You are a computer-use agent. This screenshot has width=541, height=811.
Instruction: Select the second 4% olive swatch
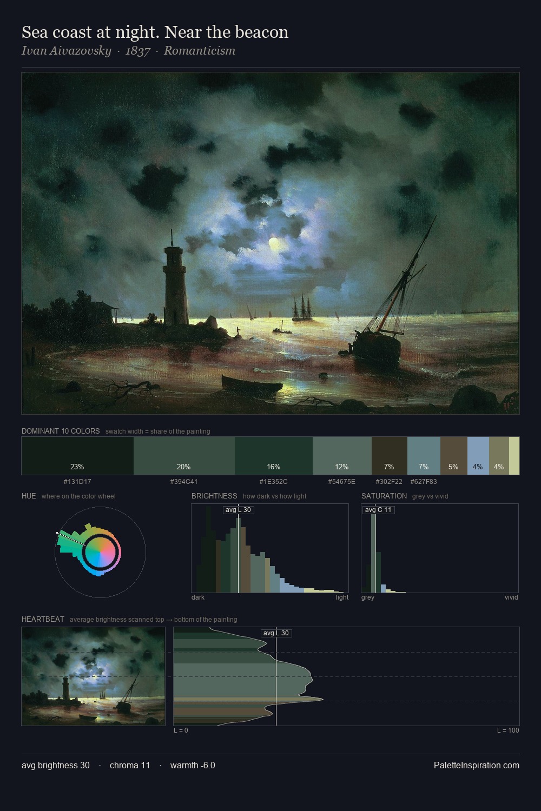pyautogui.click(x=499, y=456)
